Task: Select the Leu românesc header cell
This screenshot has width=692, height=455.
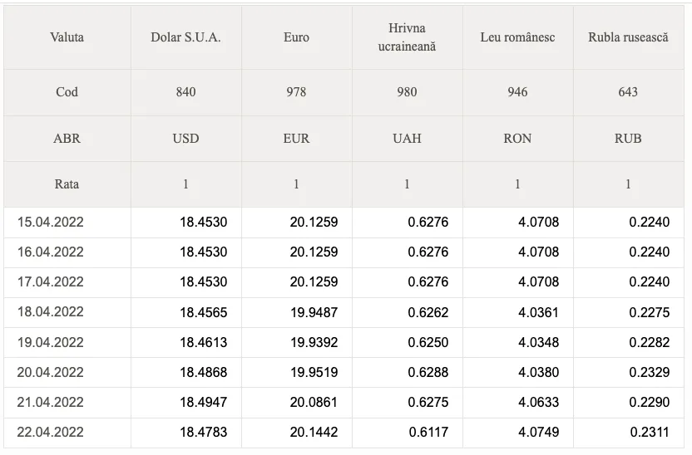Action: click(517, 37)
